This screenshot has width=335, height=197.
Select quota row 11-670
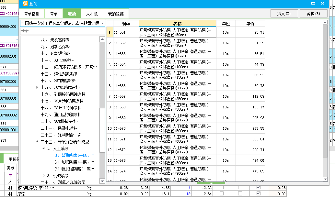point(186,128)
